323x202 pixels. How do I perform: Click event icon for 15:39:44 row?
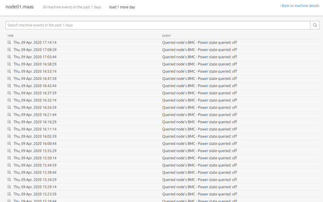pyautogui.click(x=9, y=172)
